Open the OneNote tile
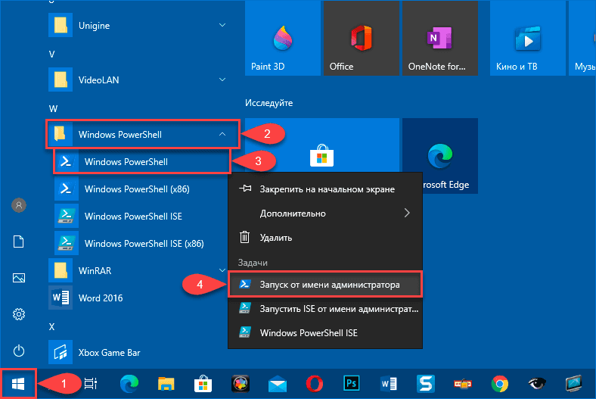Image resolution: width=596 pixels, height=399 pixels. point(439,38)
